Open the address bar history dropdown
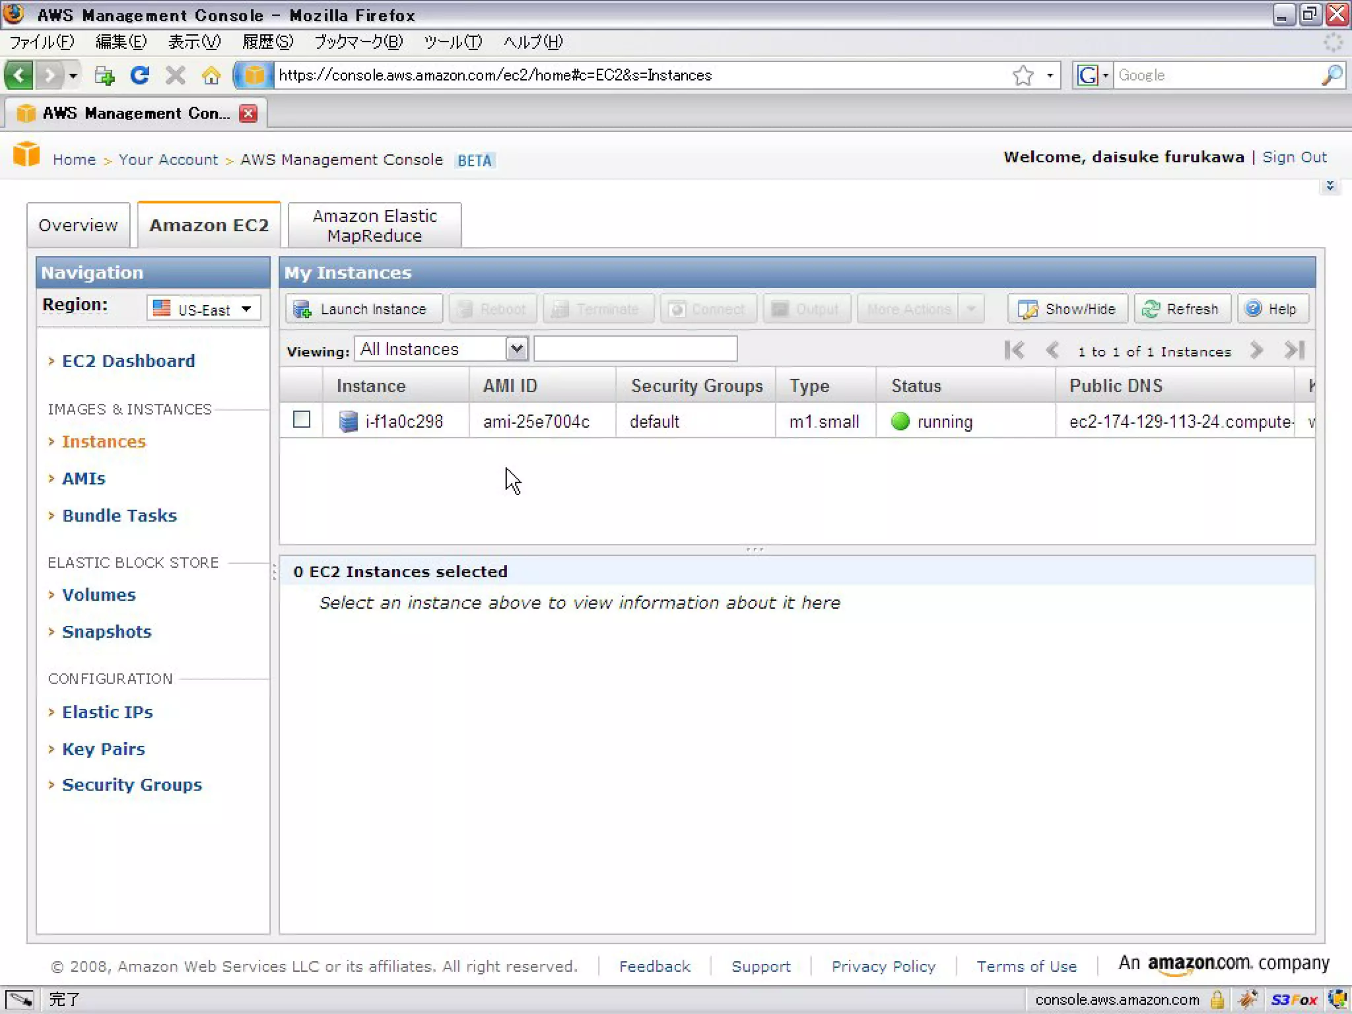 coord(1050,75)
